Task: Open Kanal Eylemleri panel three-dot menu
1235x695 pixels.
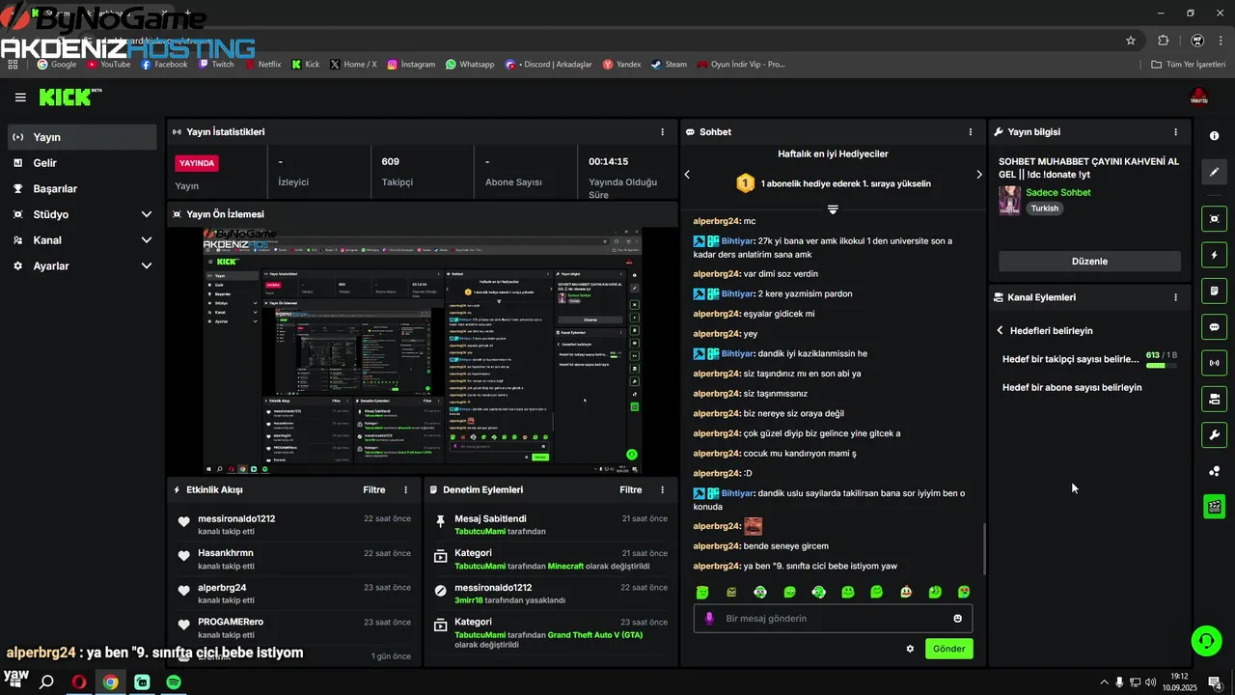Action: (1175, 297)
